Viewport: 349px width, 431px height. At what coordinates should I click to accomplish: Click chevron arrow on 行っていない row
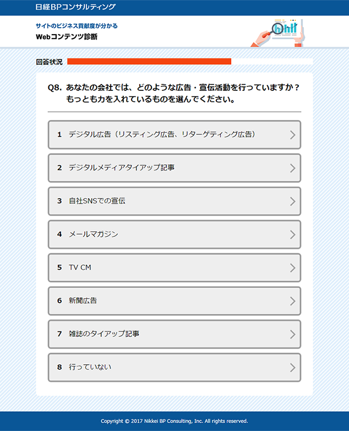(292, 368)
